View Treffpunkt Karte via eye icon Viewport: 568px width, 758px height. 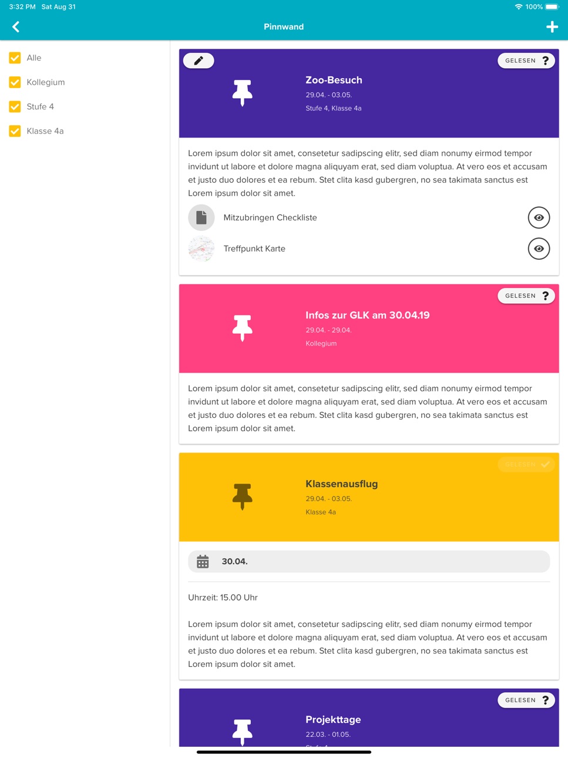pos(539,249)
